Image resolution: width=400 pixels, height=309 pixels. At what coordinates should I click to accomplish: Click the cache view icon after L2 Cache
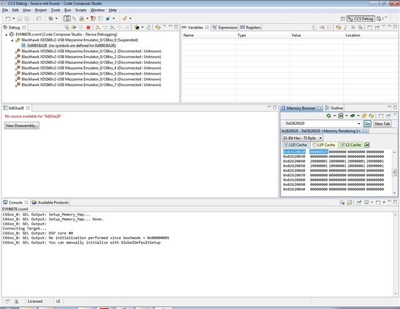[x=367, y=145]
